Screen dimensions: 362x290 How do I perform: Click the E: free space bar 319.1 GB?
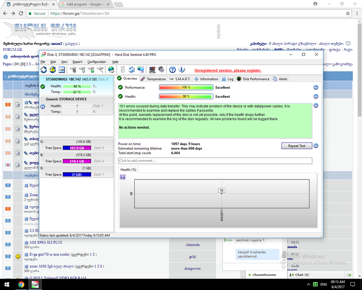coord(77,161)
